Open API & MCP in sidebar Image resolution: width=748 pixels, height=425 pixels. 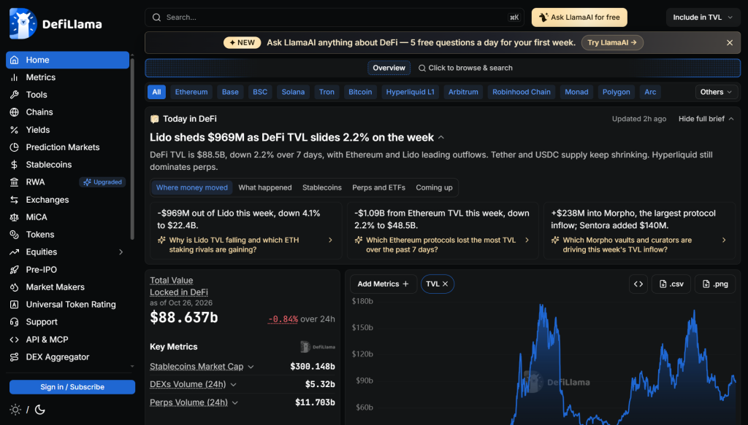(67, 339)
